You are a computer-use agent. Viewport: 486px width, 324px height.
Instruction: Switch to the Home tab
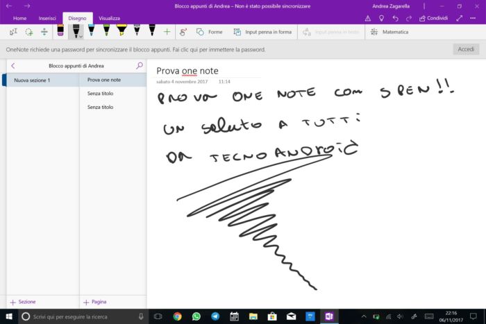tap(19, 18)
